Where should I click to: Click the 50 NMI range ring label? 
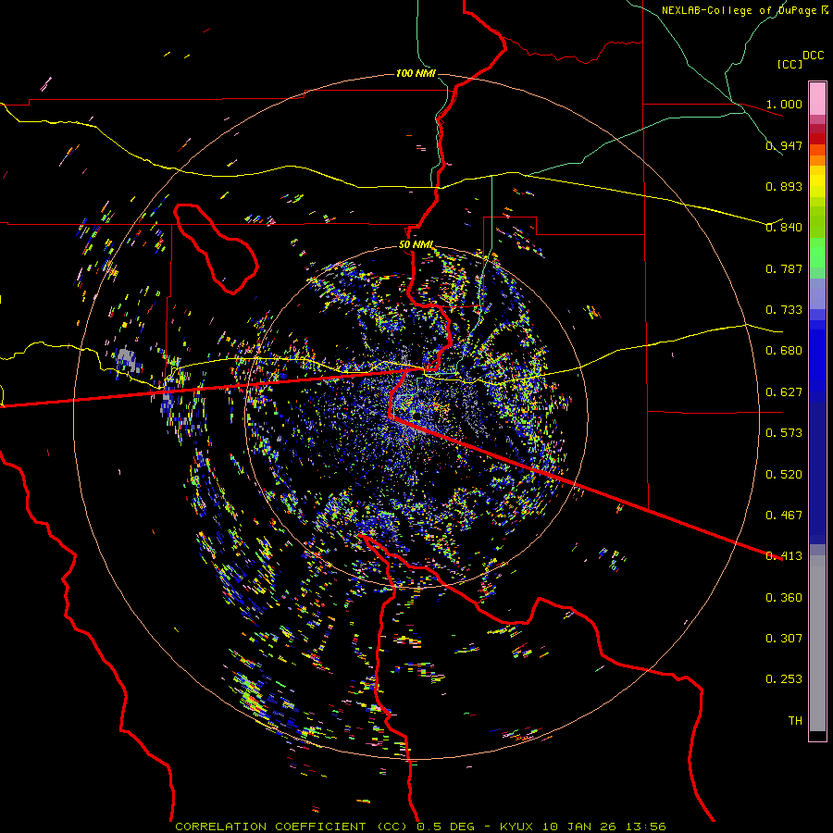416,244
